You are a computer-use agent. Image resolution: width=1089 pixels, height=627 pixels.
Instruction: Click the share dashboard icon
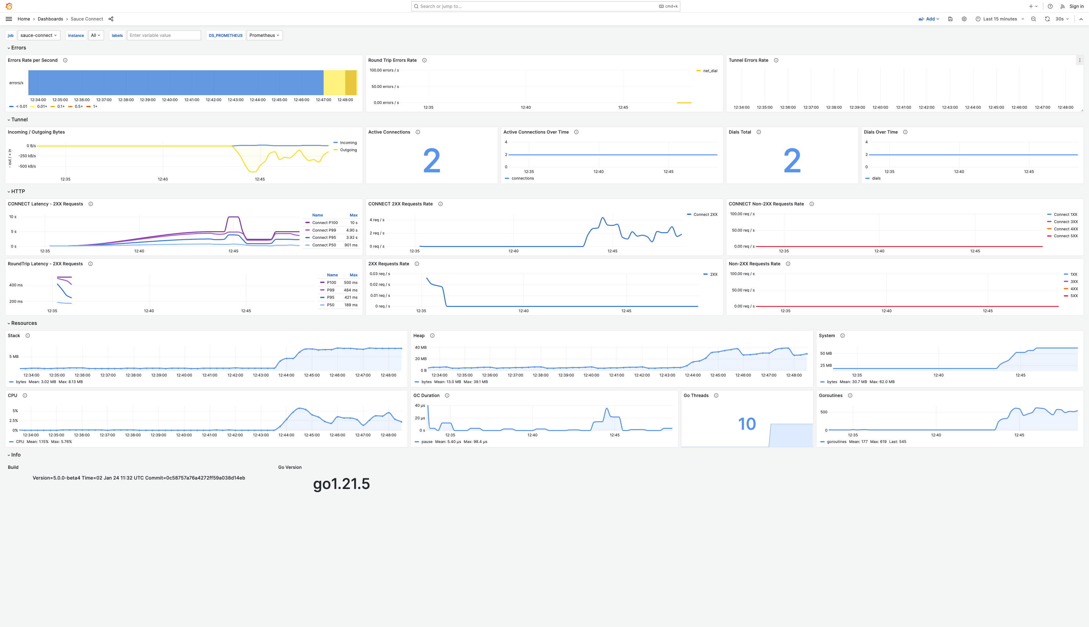click(x=111, y=19)
